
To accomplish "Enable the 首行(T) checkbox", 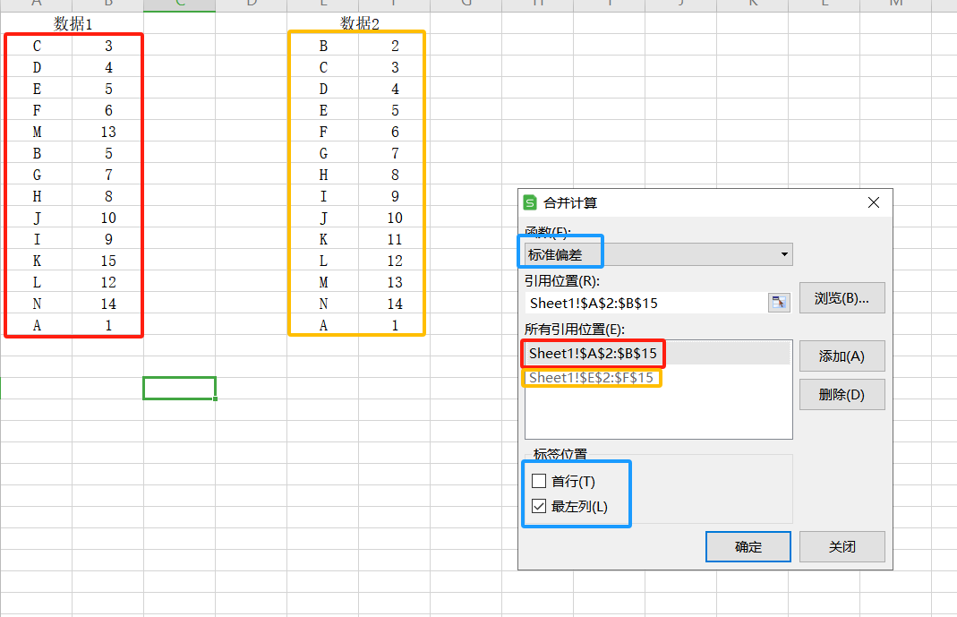I will click(x=539, y=481).
